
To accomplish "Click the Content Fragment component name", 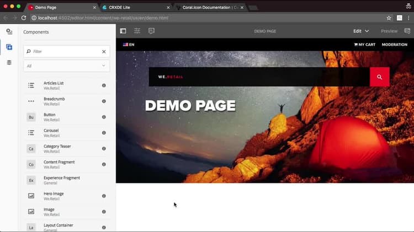I will (59, 162).
